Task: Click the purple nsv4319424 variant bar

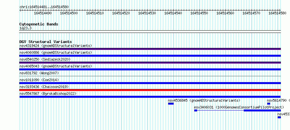Action: coord(150,49)
